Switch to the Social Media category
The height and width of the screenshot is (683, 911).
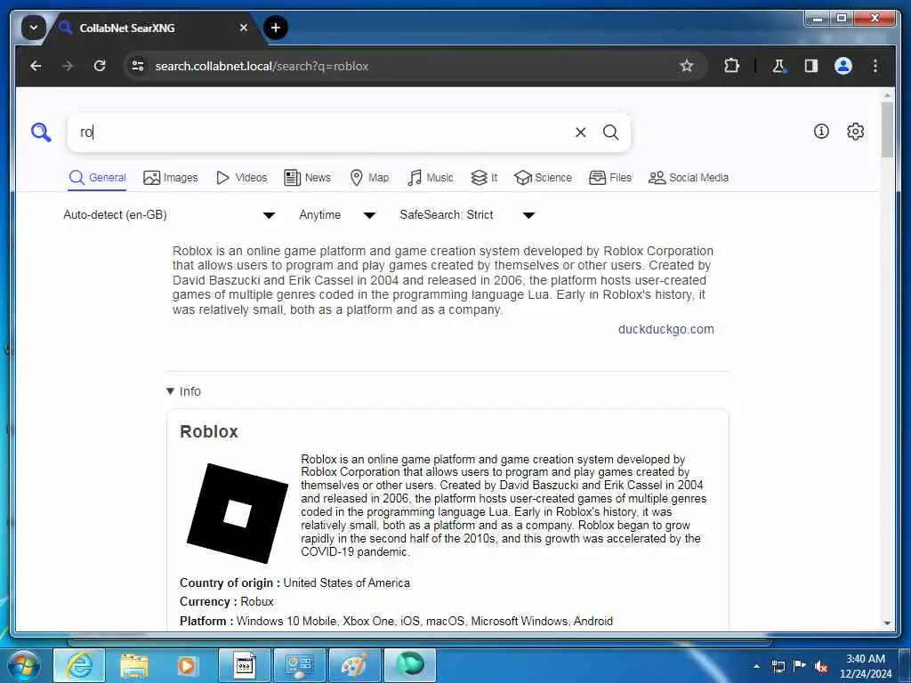point(689,178)
